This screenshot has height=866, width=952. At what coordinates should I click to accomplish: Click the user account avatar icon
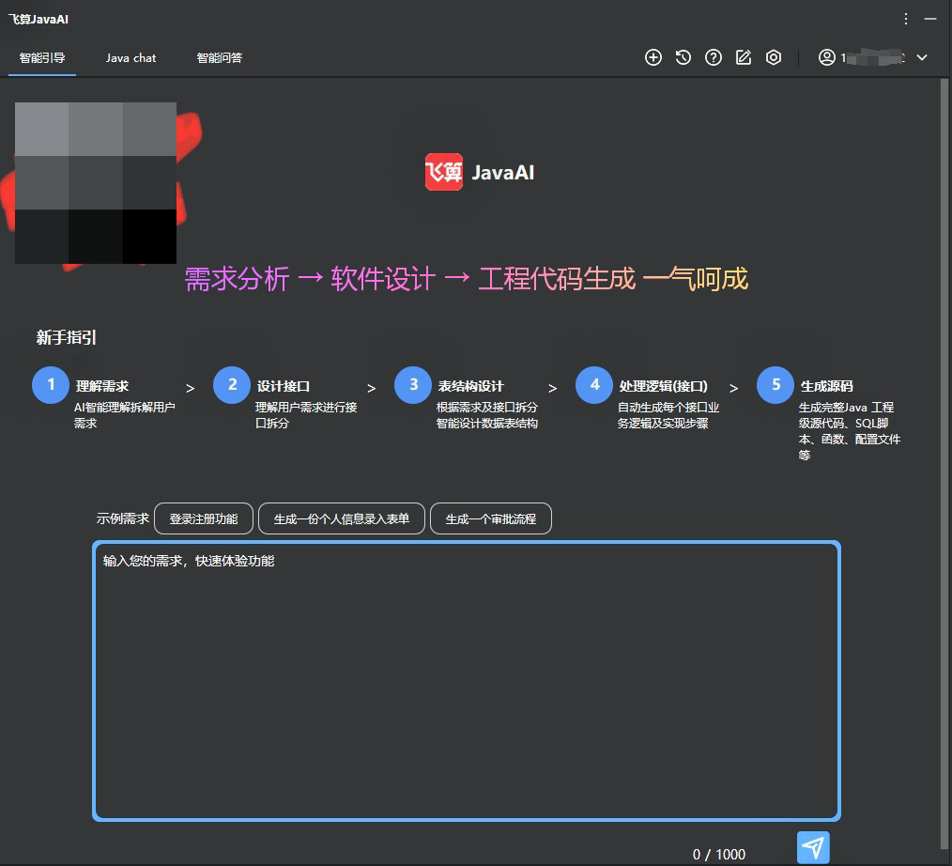pyautogui.click(x=827, y=57)
